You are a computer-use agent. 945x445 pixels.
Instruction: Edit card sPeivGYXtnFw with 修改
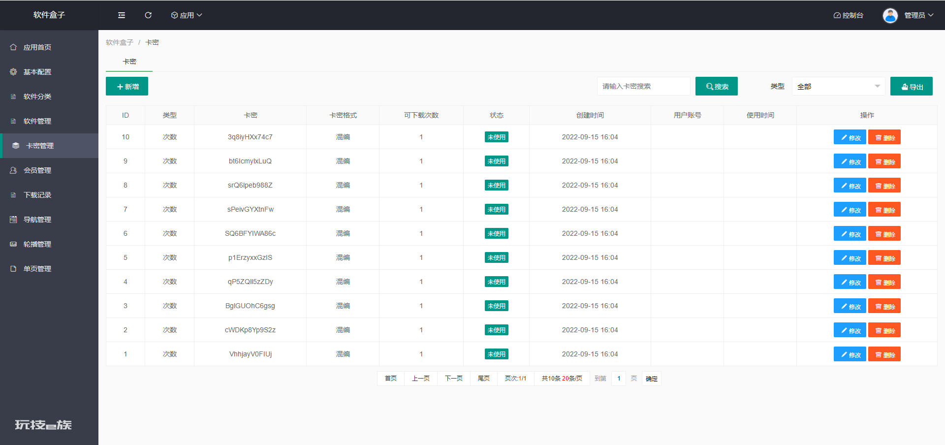pyautogui.click(x=850, y=209)
